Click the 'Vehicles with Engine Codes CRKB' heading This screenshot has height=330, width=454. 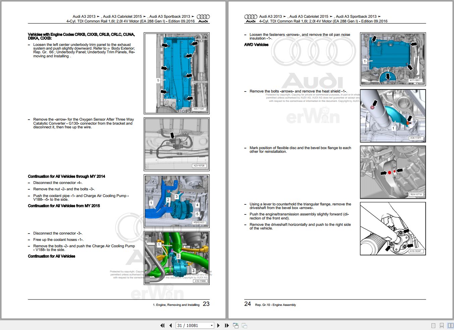coord(81,36)
